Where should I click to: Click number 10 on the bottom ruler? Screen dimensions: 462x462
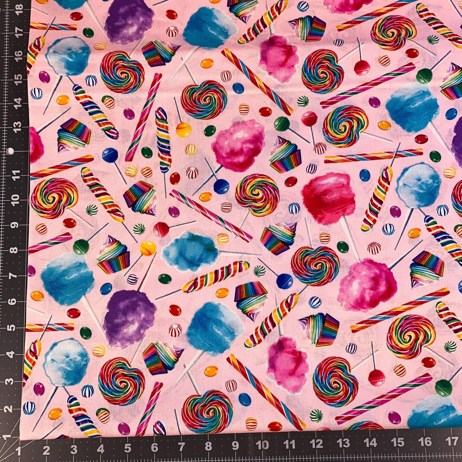click(x=264, y=444)
